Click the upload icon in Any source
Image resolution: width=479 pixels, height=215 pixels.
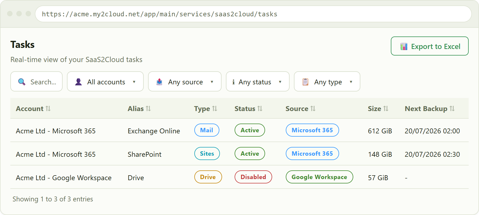(x=159, y=82)
